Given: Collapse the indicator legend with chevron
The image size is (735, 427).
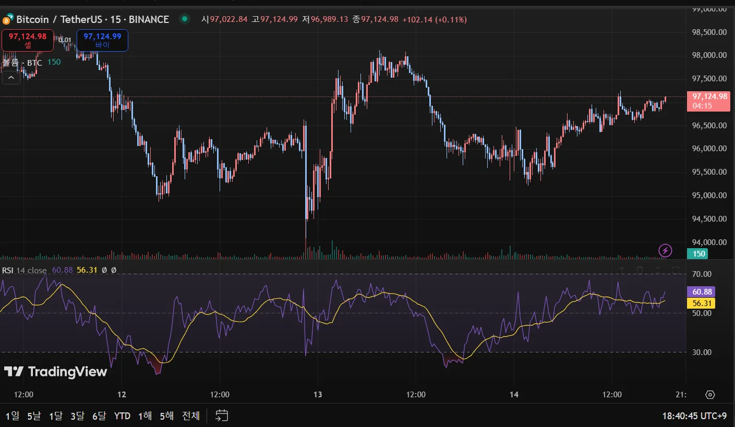Looking at the screenshot, I should [11, 78].
